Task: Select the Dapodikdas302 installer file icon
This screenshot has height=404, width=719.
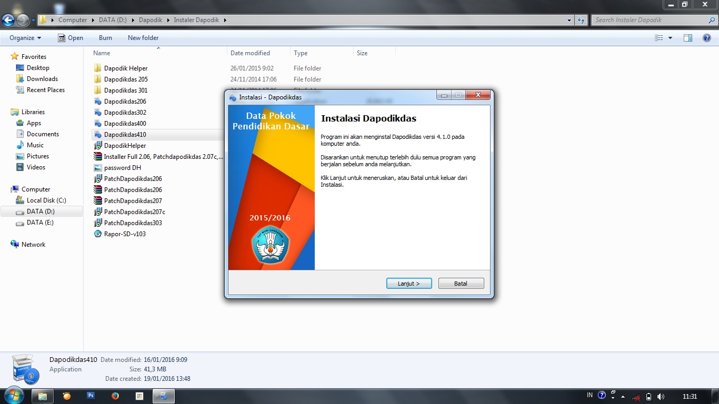Action: (97, 113)
